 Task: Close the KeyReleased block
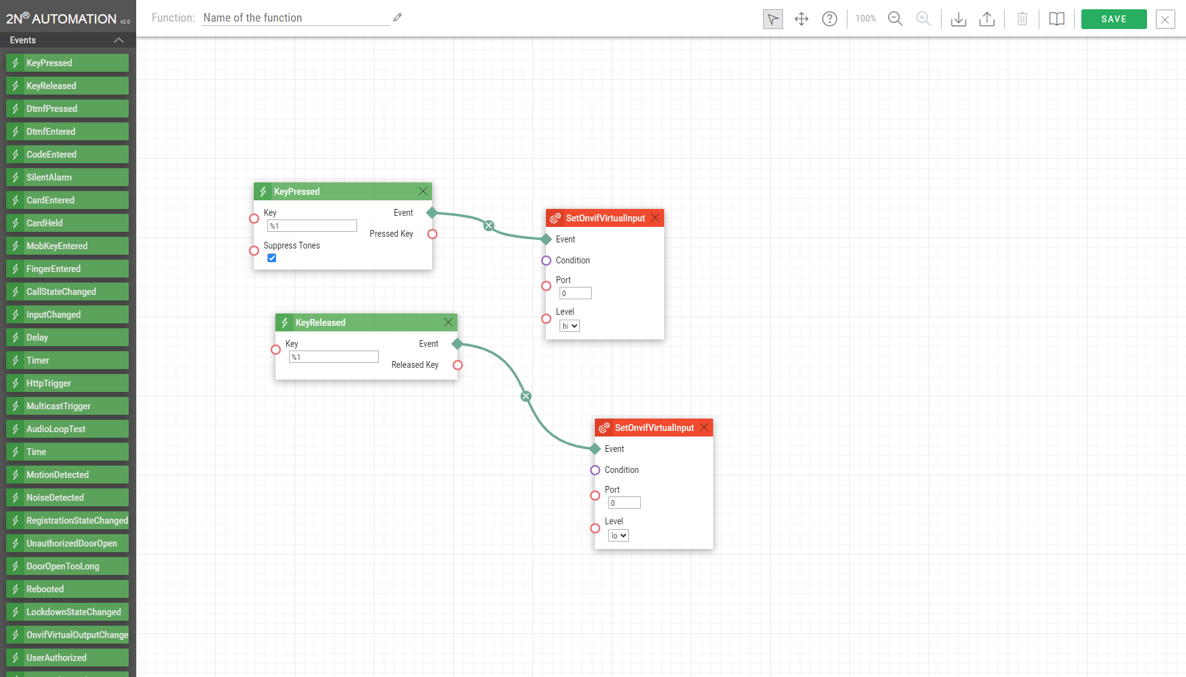tap(449, 322)
